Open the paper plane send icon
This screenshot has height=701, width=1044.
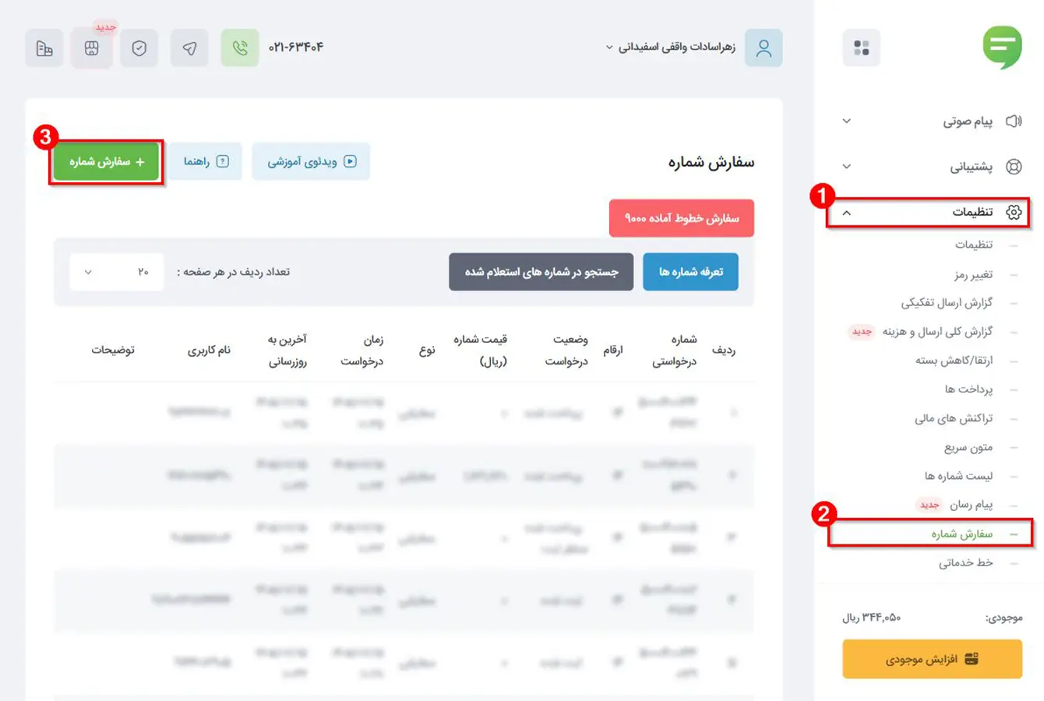(x=189, y=48)
